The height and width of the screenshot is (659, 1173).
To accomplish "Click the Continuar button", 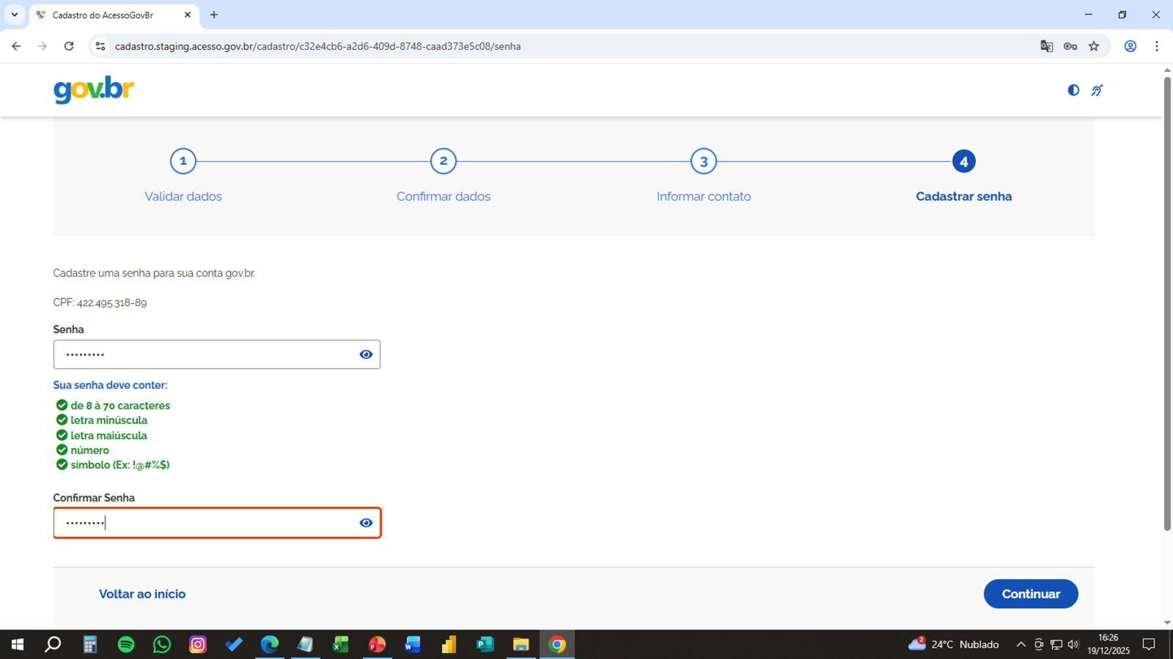I will point(1030,594).
